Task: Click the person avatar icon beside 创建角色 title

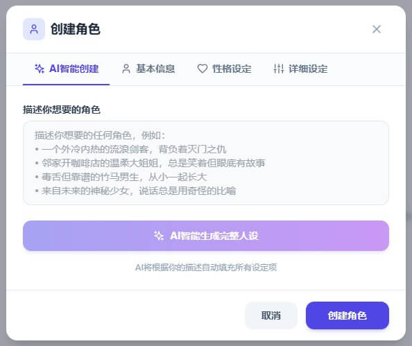Action: coord(34,29)
